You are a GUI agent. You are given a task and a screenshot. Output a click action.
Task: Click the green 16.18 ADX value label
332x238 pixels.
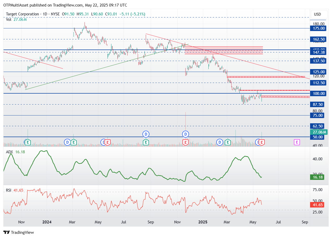coord(318,177)
